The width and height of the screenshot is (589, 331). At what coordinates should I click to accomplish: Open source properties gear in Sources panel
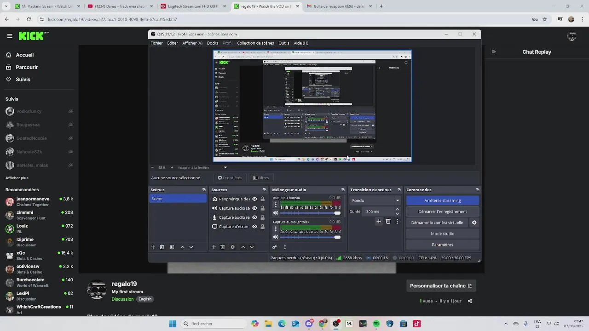[x=233, y=247]
